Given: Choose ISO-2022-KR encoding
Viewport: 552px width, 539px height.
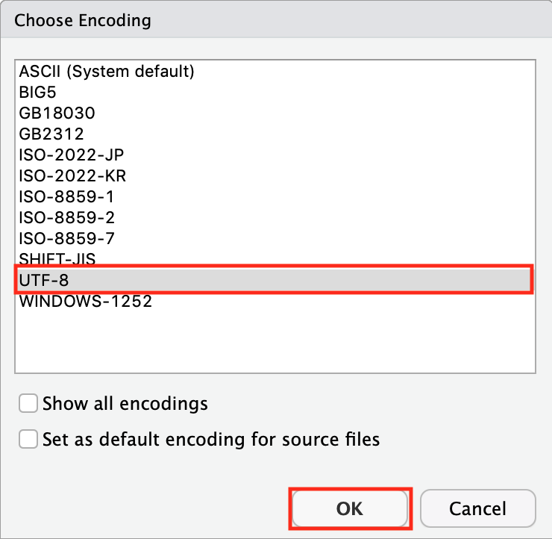Looking at the screenshot, I should click(x=72, y=176).
